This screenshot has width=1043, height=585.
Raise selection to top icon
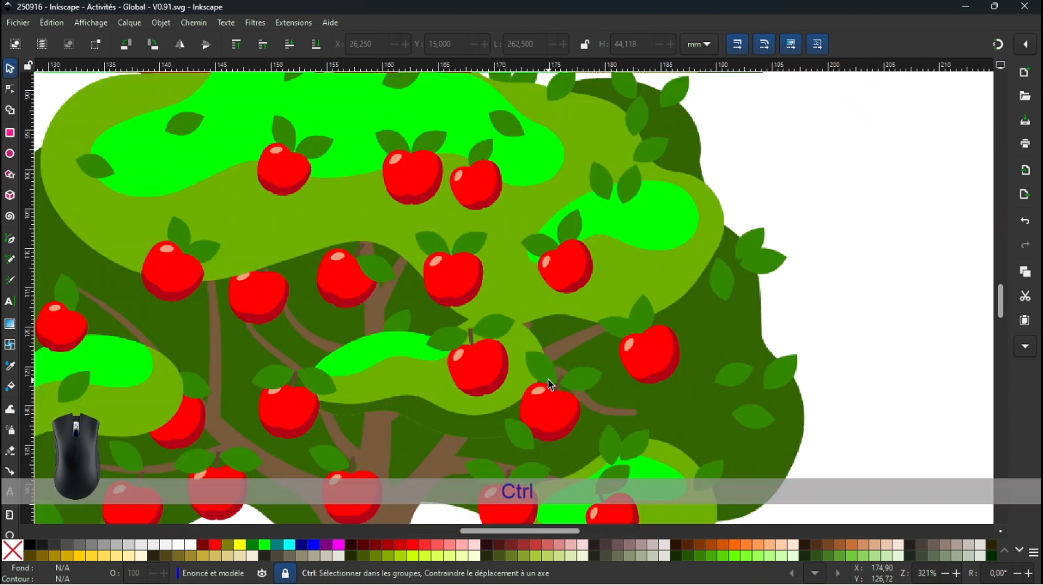(x=236, y=44)
